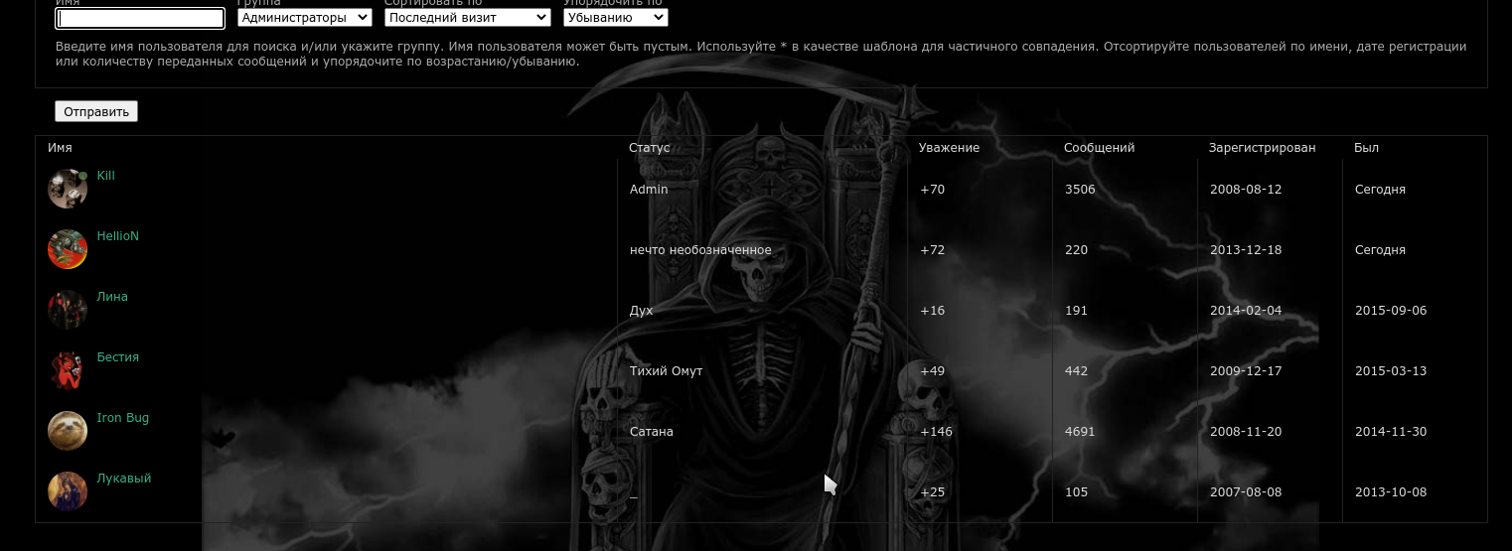Click last visit date 2015-09-06

pyautogui.click(x=1391, y=311)
